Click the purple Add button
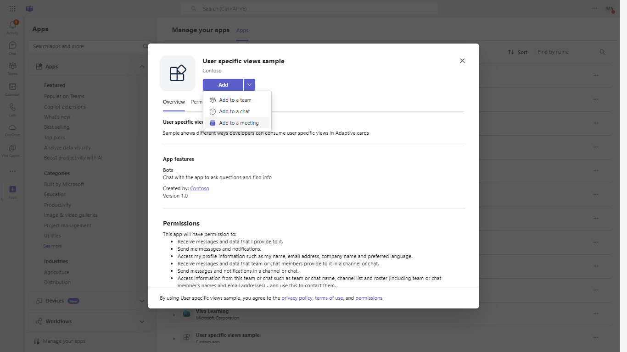The width and height of the screenshot is (627, 352). [223, 85]
